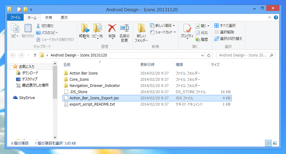Click the Back navigation arrow
Screen dimensions: 286x154
pyautogui.click(x=13, y=55)
